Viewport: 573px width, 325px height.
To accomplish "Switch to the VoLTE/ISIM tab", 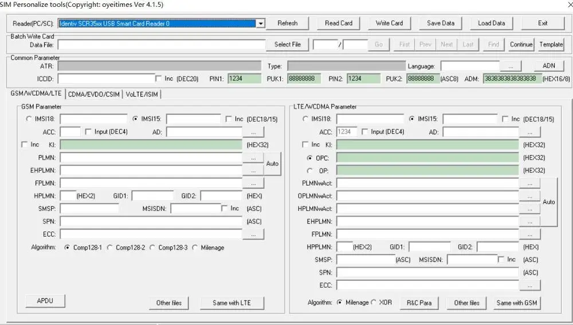I will [142, 94].
